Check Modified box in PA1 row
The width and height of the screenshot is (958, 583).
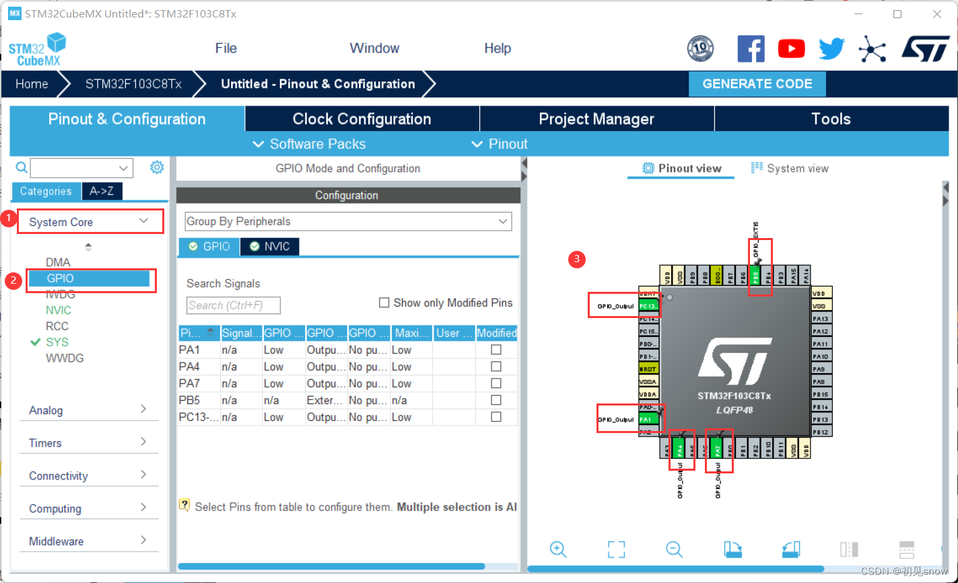pos(496,350)
